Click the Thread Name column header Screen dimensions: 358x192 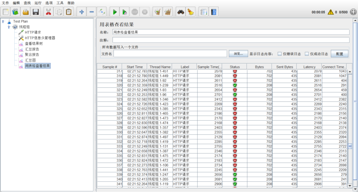(160, 67)
